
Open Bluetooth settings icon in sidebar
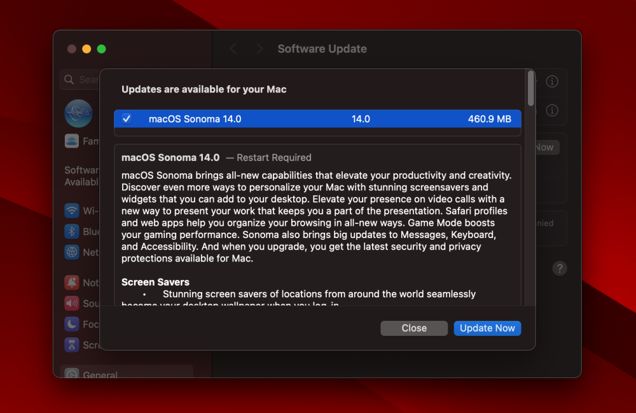[x=72, y=231]
